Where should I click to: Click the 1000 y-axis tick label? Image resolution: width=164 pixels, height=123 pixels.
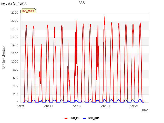click(15, 61)
